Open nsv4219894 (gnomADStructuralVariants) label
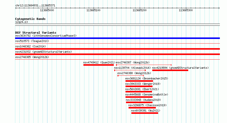Screen dimensions: 227x123 (x=180, y=68)
